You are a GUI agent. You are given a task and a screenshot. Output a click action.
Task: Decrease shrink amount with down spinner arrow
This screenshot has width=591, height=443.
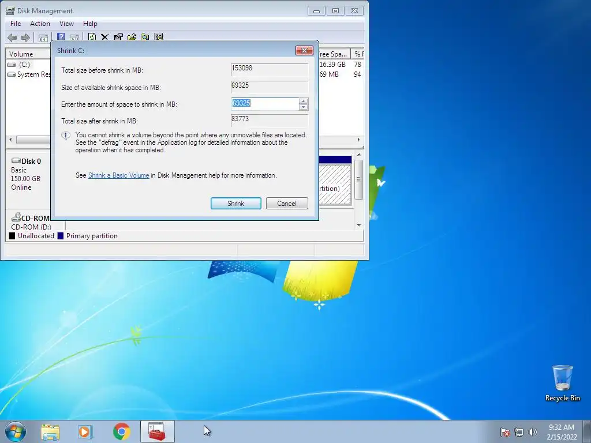tap(303, 107)
